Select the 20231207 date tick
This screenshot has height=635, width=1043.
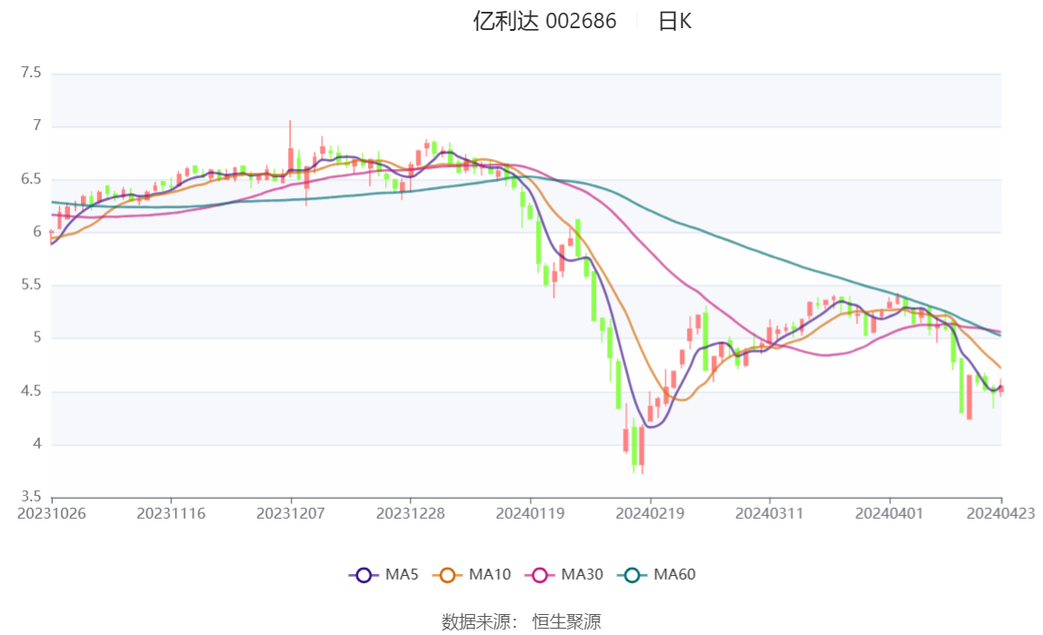(x=291, y=513)
